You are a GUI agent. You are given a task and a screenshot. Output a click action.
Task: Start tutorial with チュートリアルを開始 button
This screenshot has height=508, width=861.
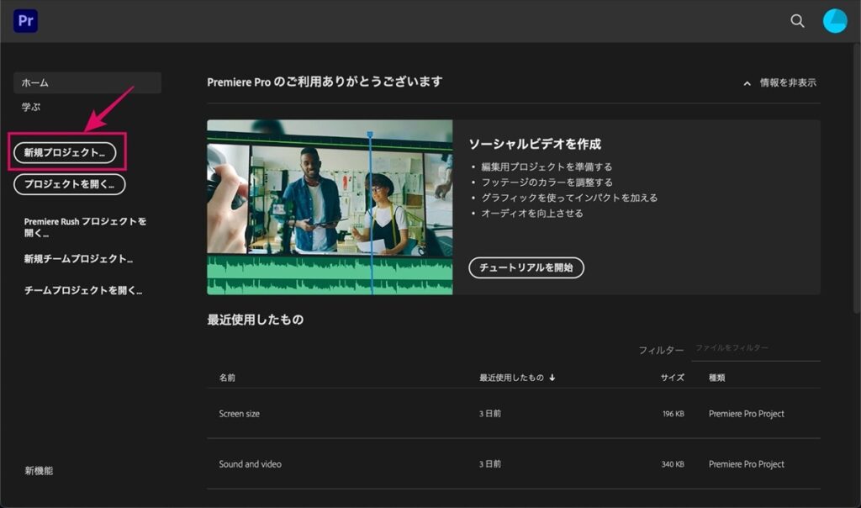pyautogui.click(x=526, y=267)
